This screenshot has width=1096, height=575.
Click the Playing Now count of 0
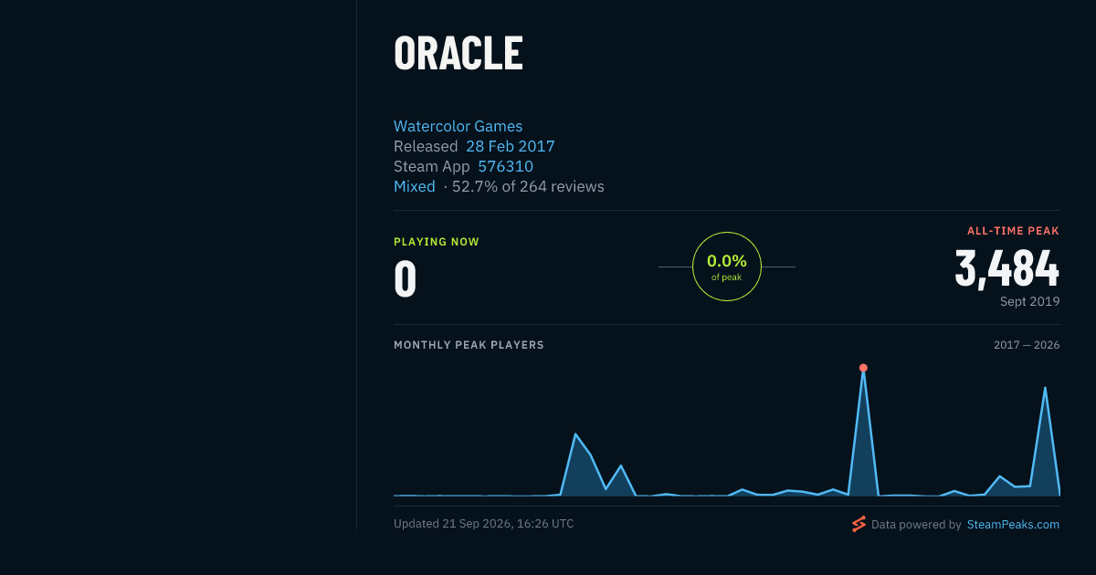[x=405, y=279]
